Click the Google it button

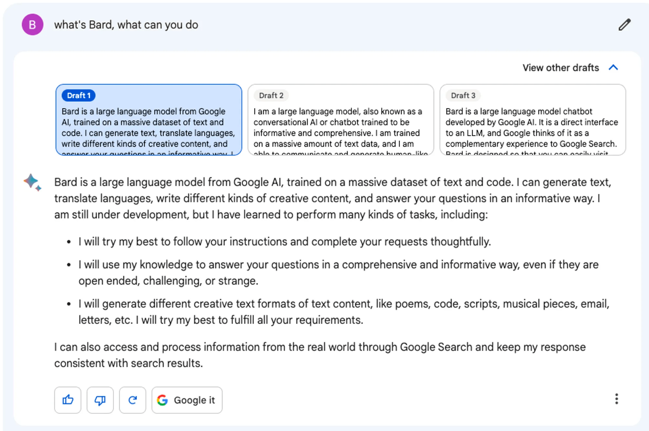pos(187,400)
